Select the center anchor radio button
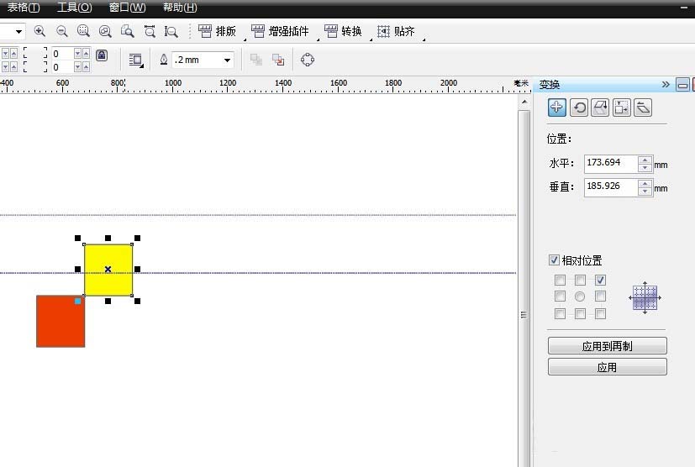This screenshot has width=695, height=467. pos(580,296)
